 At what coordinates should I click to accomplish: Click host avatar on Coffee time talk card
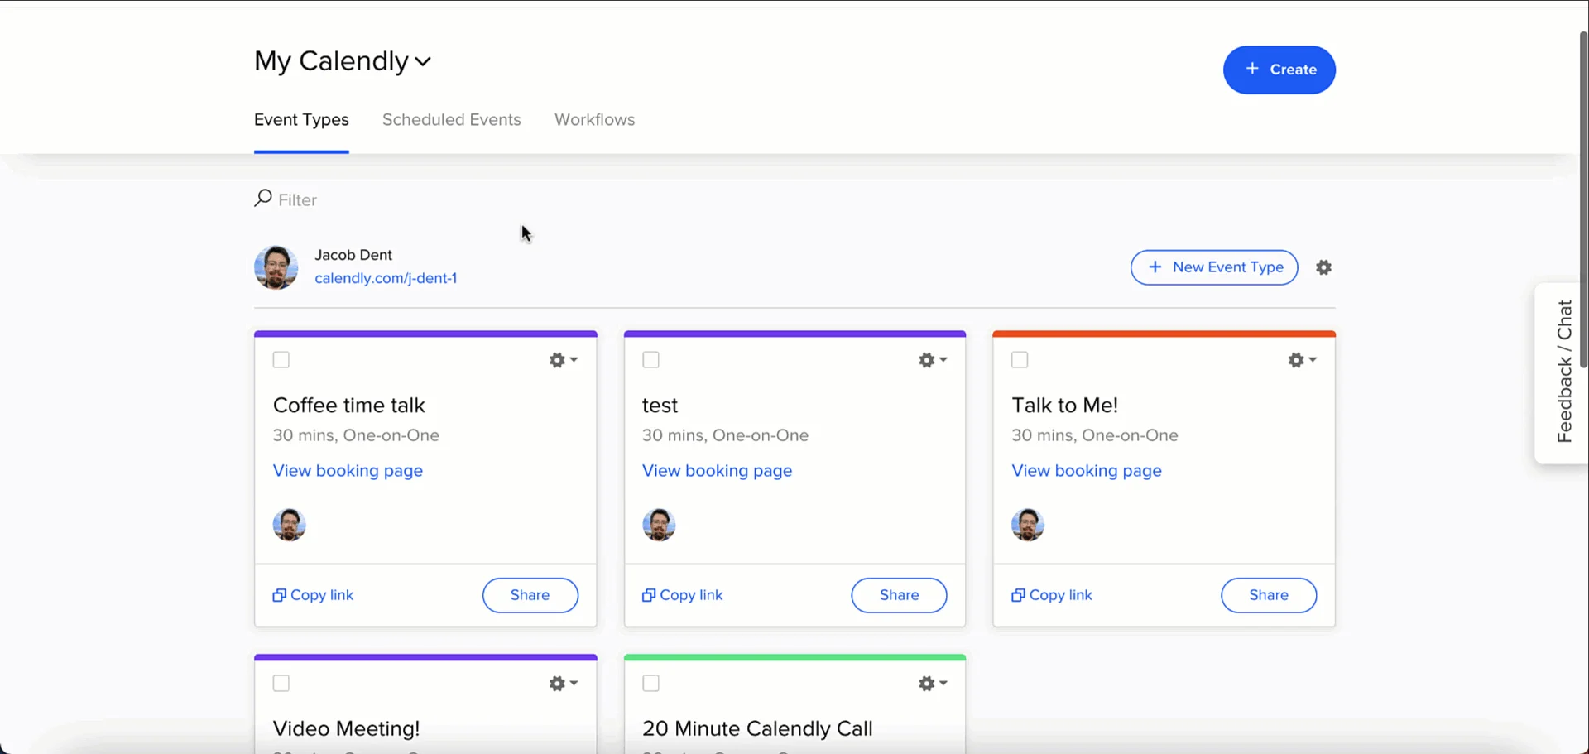tap(290, 525)
